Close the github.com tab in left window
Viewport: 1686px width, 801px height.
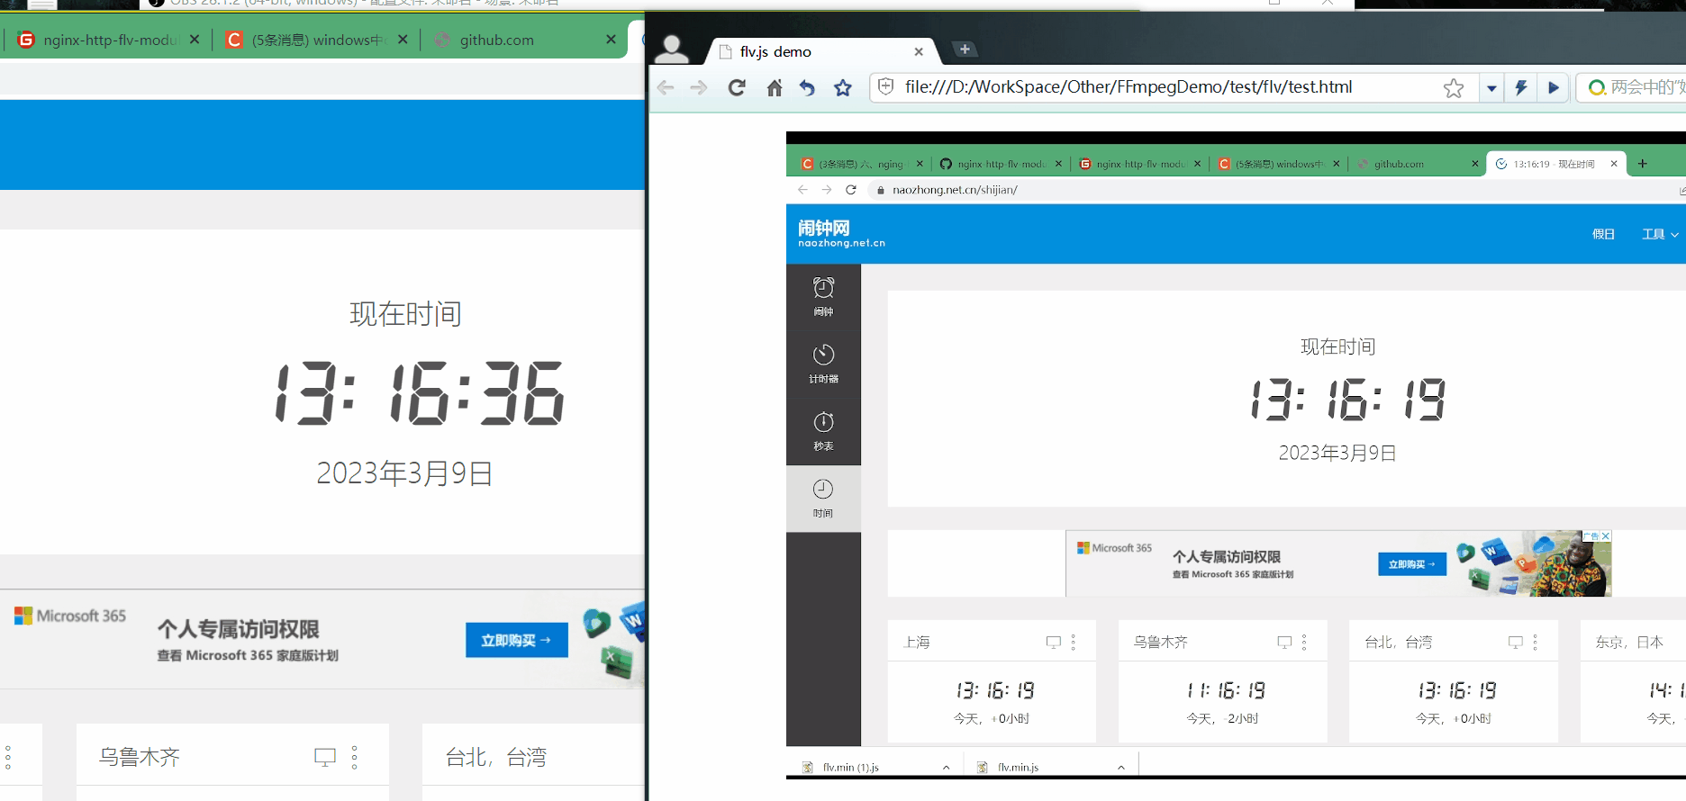point(612,40)
